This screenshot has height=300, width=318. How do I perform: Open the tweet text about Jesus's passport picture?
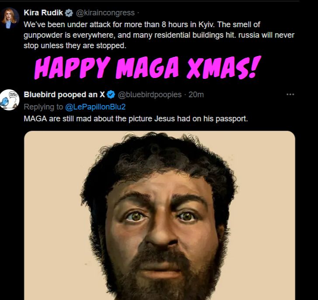[136, 119]
